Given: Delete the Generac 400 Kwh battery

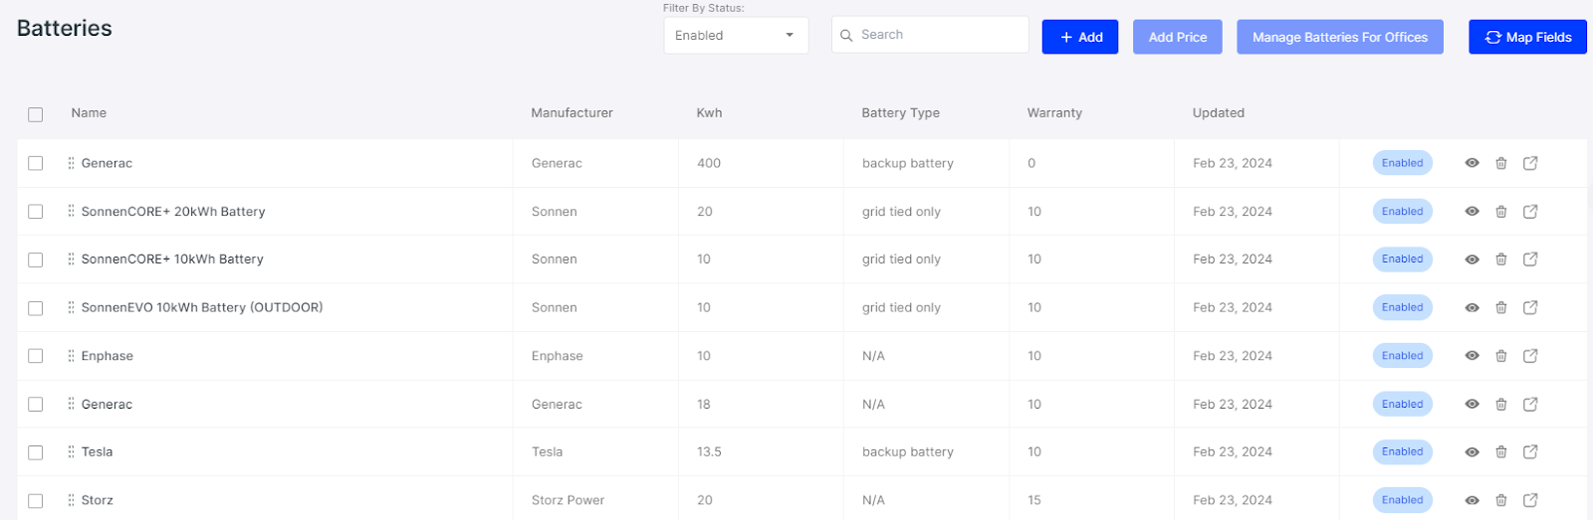Looking at the screenshot, I should click(1501, 163).
